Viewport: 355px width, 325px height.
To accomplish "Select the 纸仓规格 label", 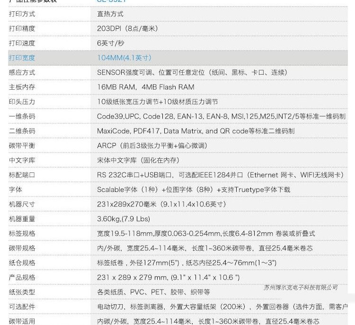I will [x=22, y=263].
